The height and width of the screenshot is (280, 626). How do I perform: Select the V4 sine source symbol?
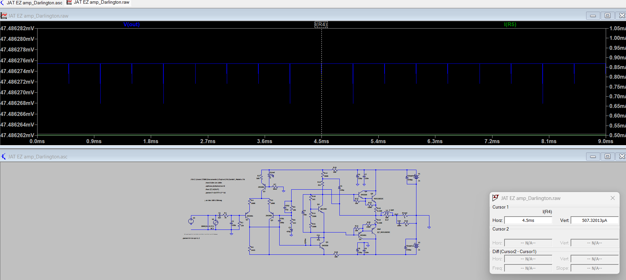tap(216, 223)
